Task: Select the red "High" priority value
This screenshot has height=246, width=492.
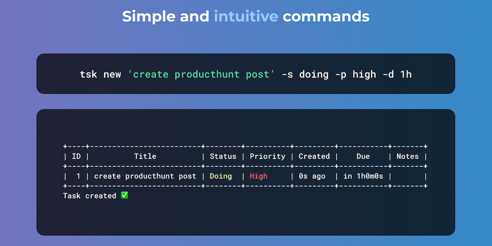Action: tap(258, 176)
